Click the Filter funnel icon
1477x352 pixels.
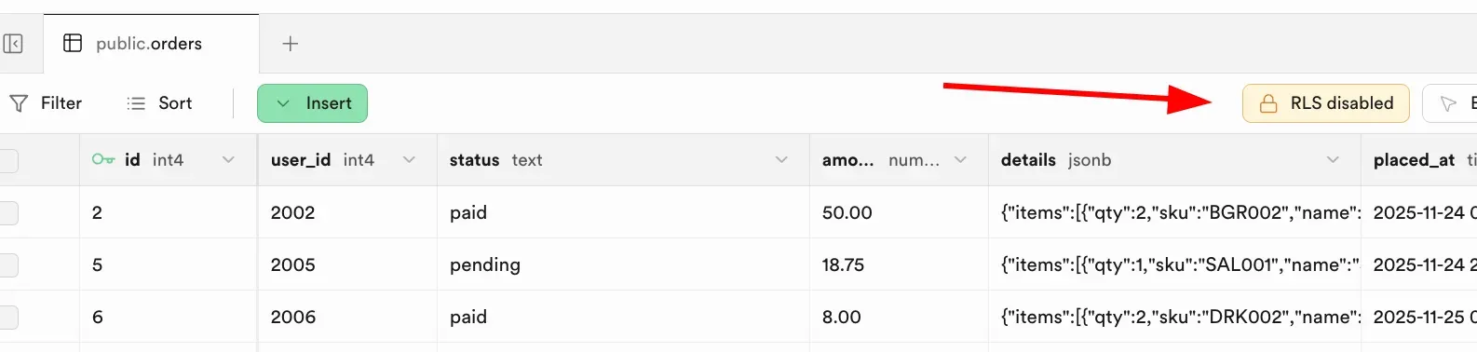19,103
